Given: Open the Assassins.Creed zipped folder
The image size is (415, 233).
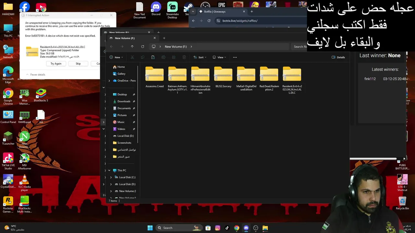Looking at the screenshot, I should tap(155, 78).
